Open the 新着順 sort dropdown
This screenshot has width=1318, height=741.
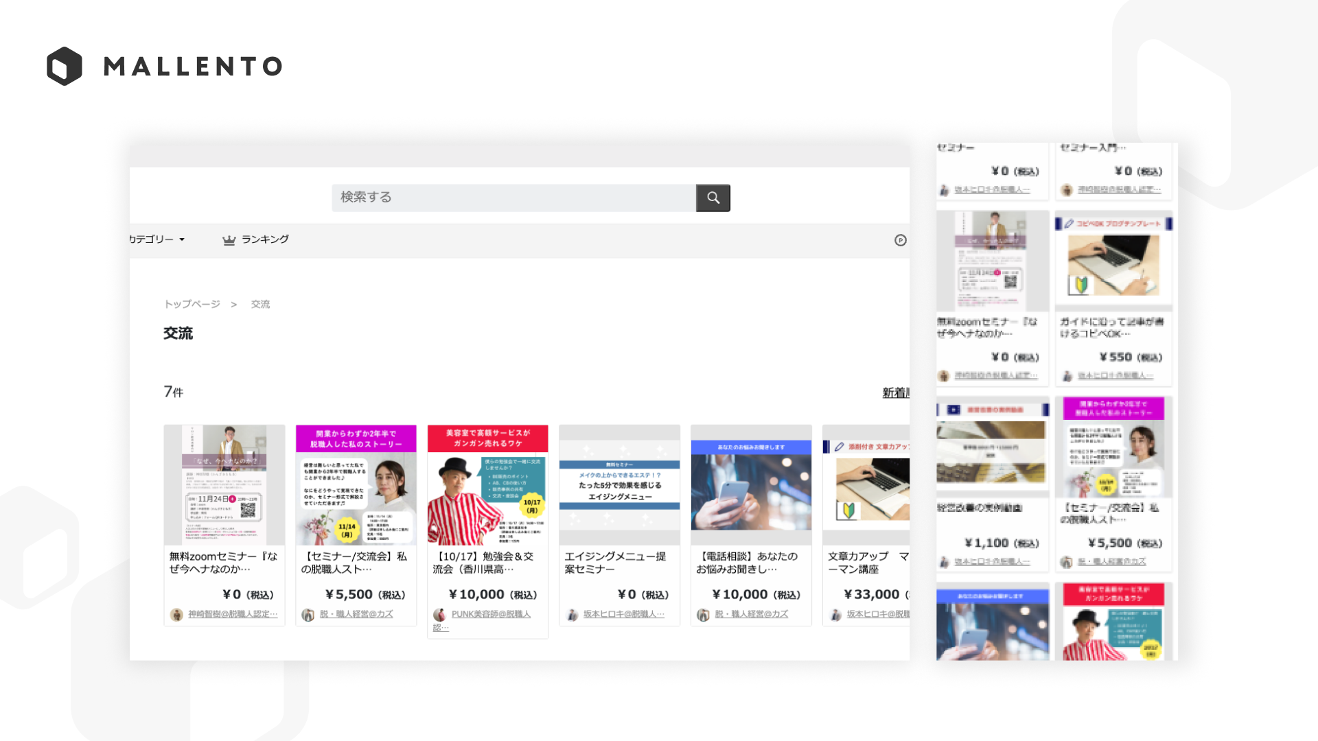click(895, 392)
